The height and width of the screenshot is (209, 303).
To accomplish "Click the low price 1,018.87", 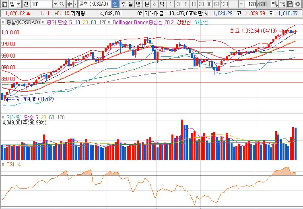I will 288,14.
